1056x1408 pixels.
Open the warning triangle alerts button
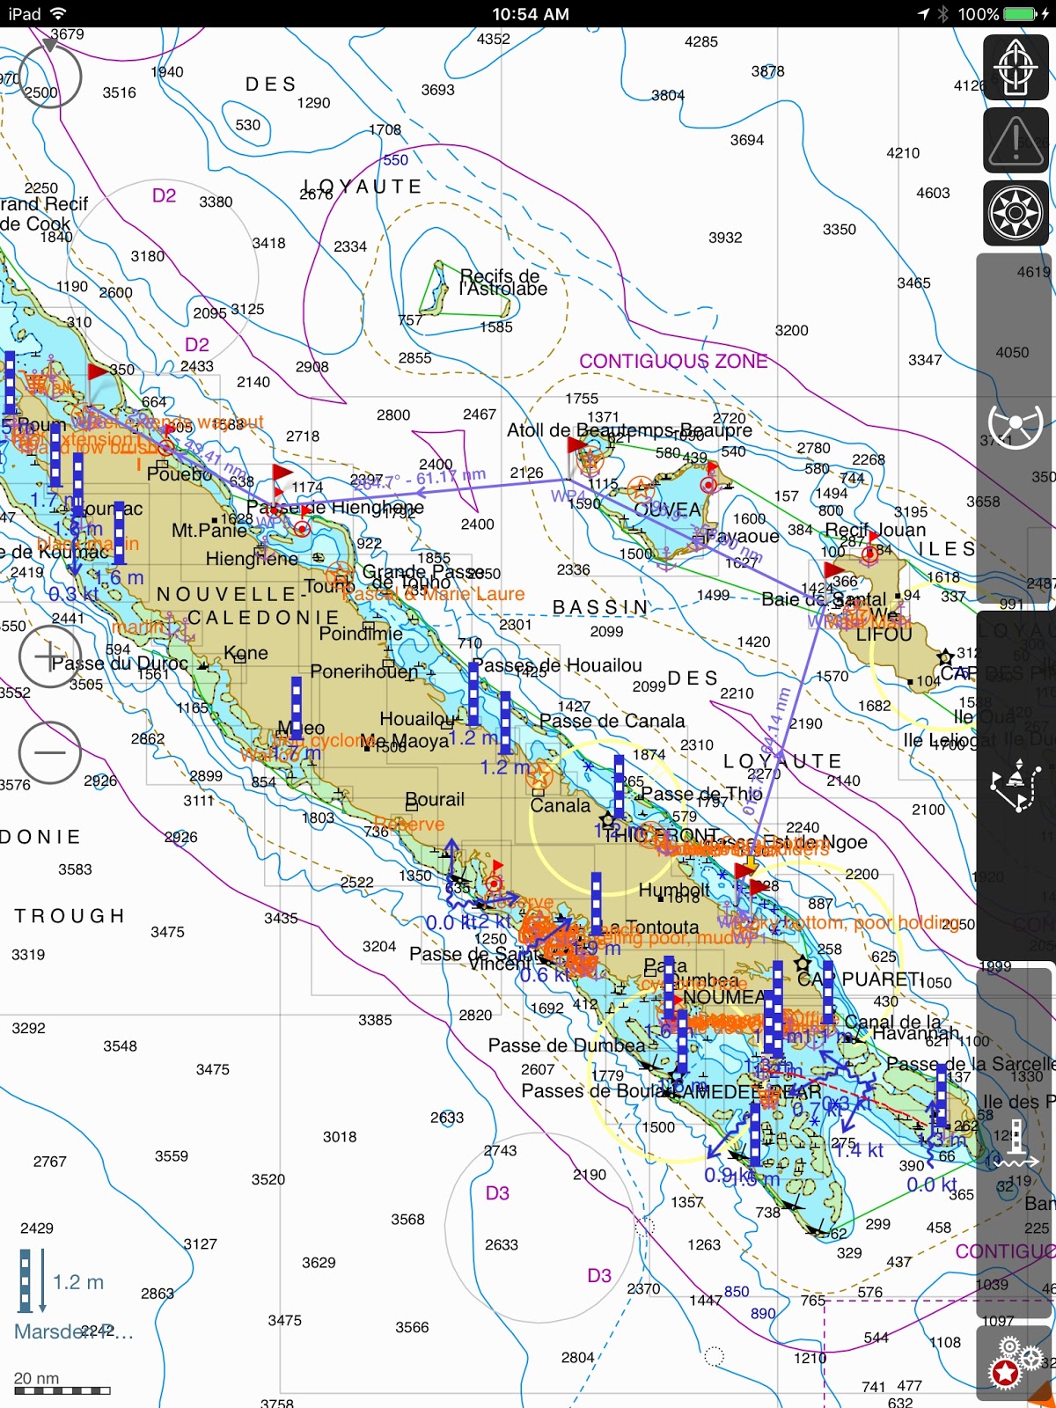click(x=1015, y=140)
